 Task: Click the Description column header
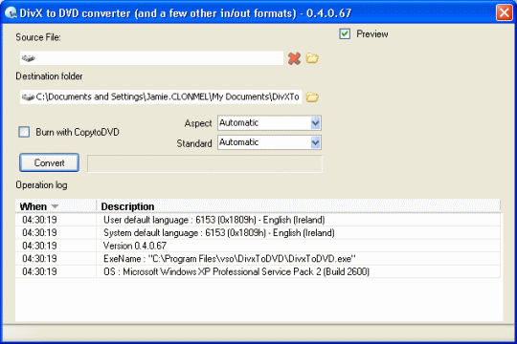[x=299, y=206]
